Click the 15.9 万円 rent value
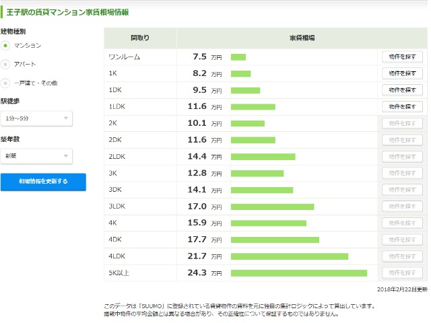Screen dimensions: 431x323 205,223
